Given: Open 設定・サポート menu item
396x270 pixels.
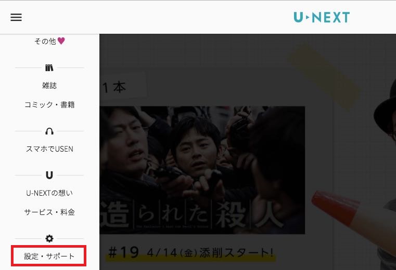Looking at the screenshot, I should tap(49, 256).
